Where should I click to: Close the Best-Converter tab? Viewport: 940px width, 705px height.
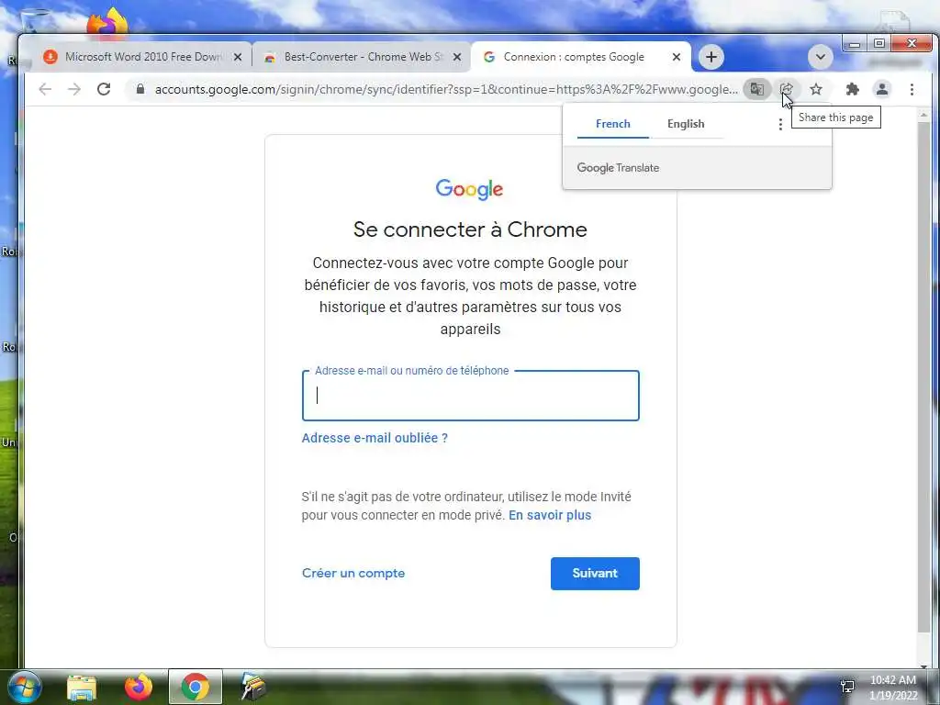point(457,57)
